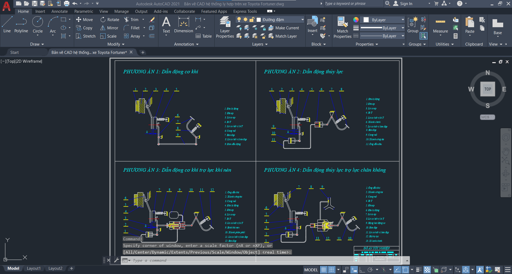Toggle polar tracking in status bar
512x274 pixels.
click(x=370, y=270)
